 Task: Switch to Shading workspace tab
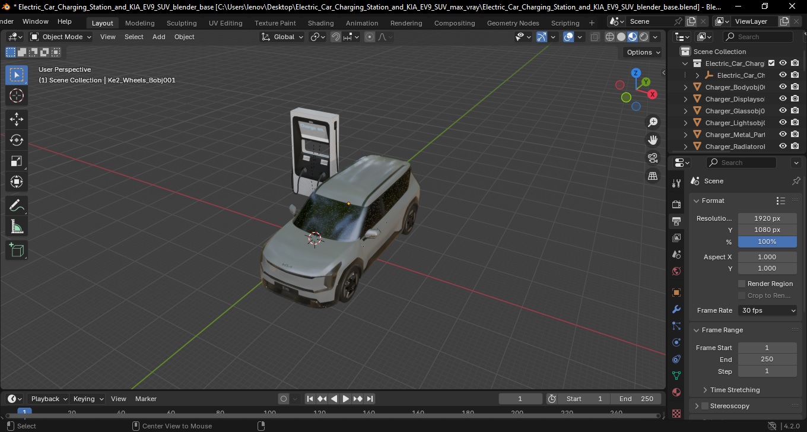(x=320, y=23)
